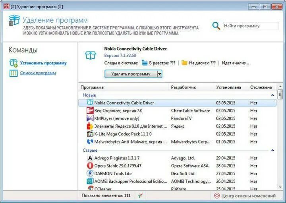This screenshot has width=286, height=203.
Task: Select 'K-Lite Mega Codec Pack 11.1.0' row
Action: point(177,134)
